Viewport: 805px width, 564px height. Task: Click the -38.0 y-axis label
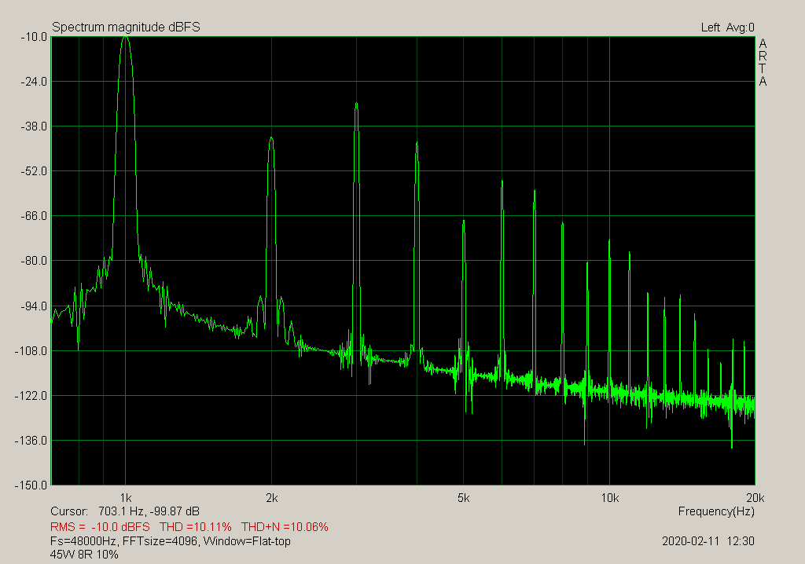click(x=34, y=126)
